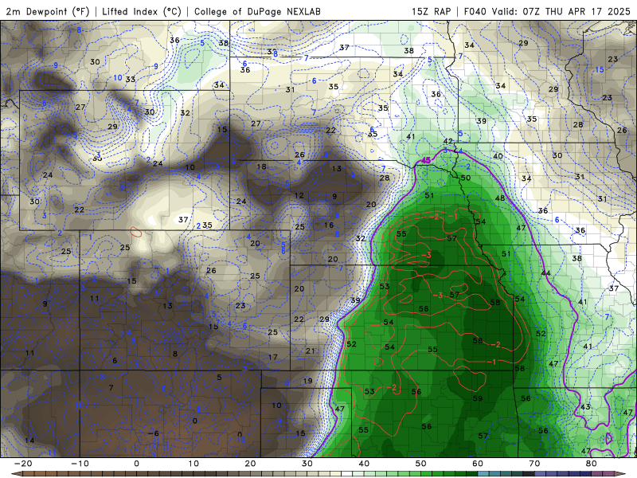Click the magenta '45' contour label

[x=425, y=160]
